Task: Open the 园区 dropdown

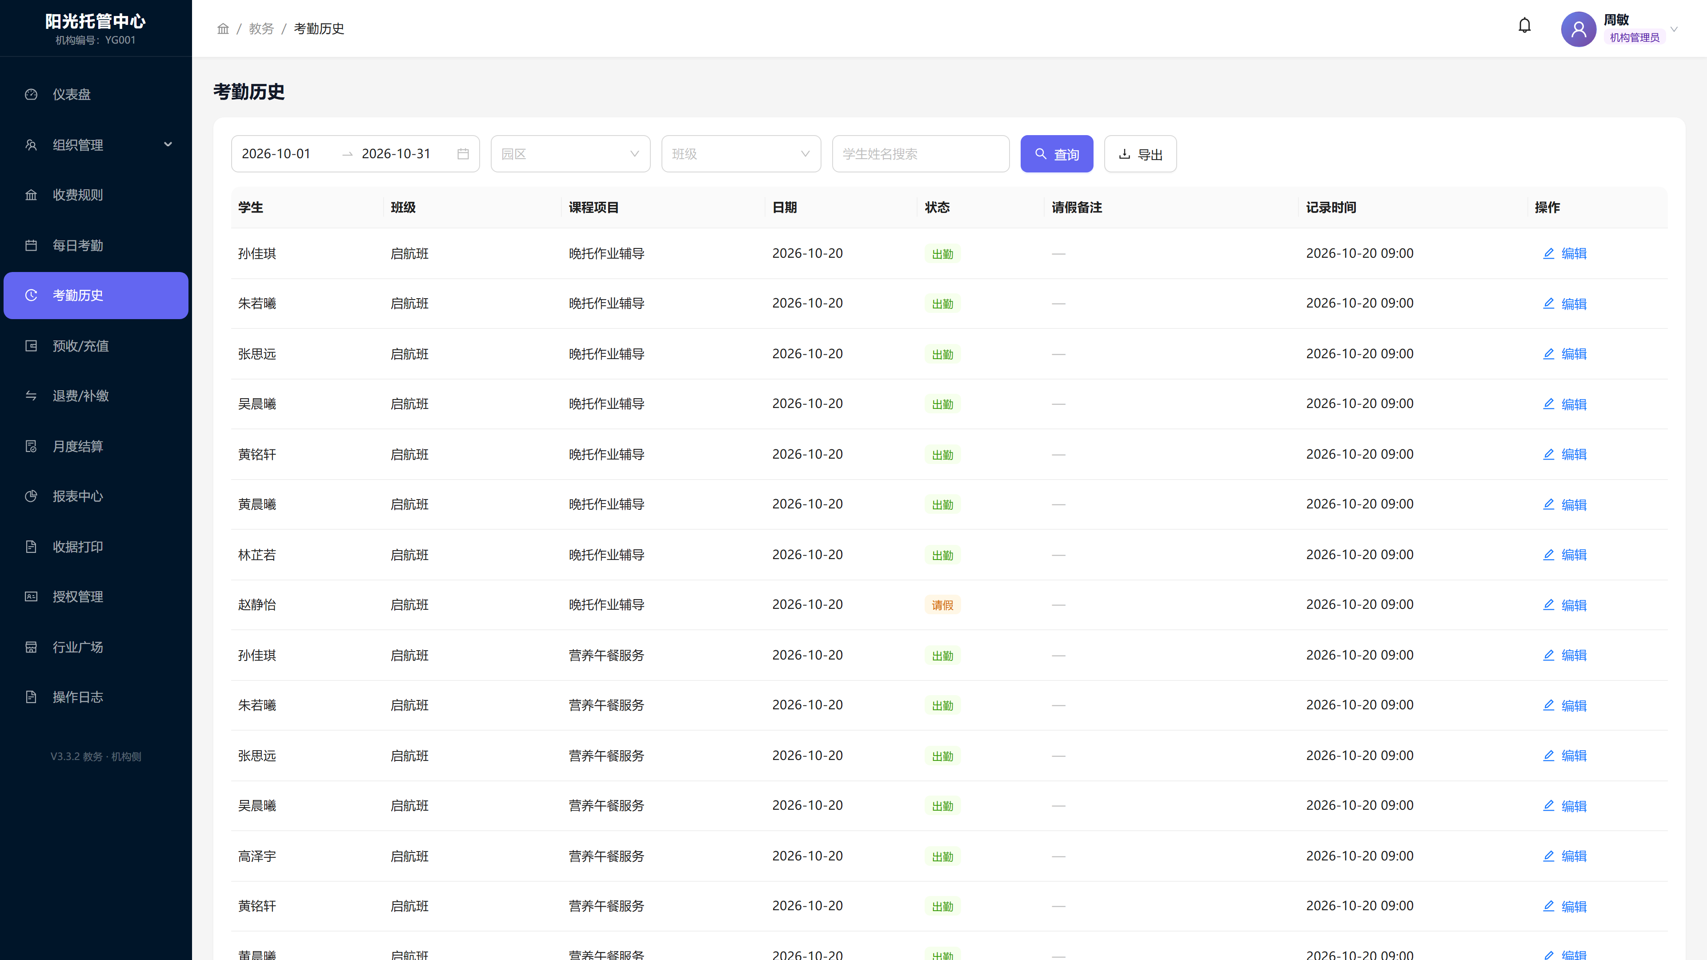Action: [x=570, y=154]
